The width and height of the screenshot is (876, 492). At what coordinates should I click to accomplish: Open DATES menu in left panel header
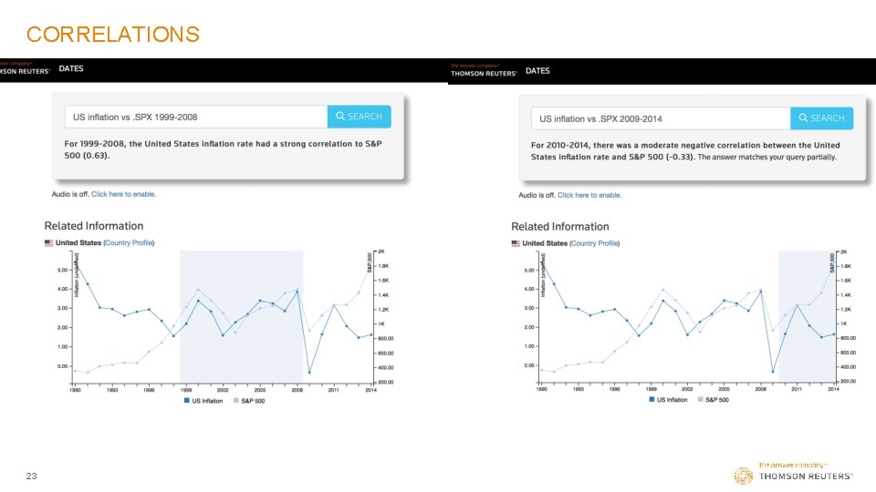[71, 68]
